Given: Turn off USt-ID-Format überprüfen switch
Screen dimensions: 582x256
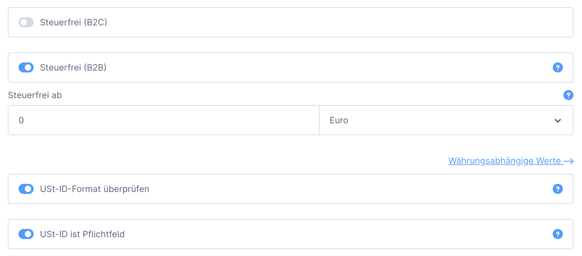Looking at the screenshot, I should 26,189.
